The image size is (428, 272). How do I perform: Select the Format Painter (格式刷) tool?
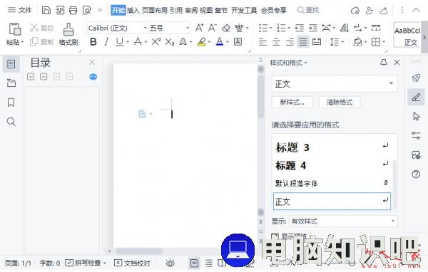click(68, 34)
